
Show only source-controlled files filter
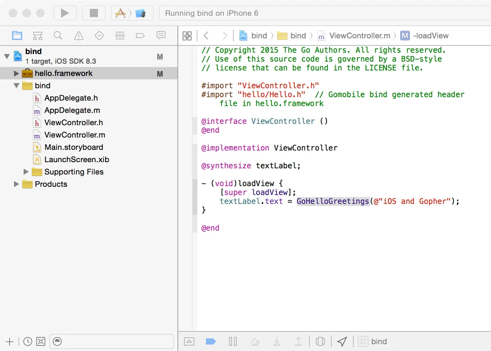[40, 342]
